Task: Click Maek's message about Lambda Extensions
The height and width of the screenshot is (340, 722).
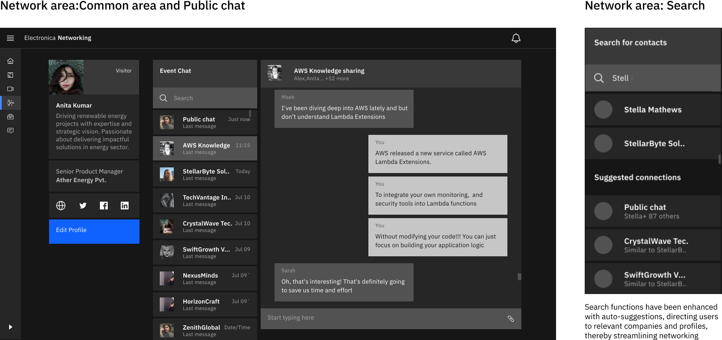Action: click(x=344, y=109)
